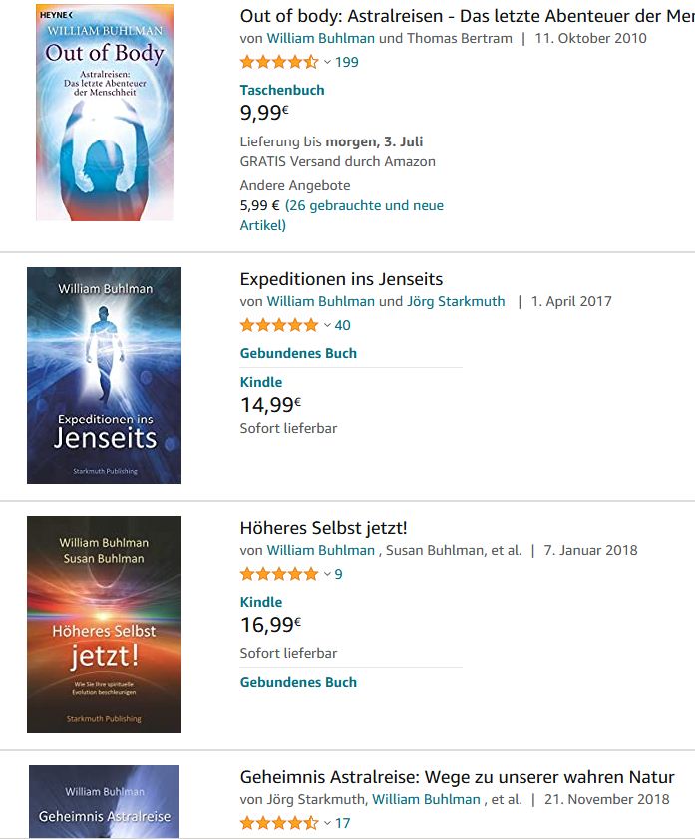Open Geheimnis Astralreise title link
The height and width of the screenshot is (839, 695).
tap(457, 777)
